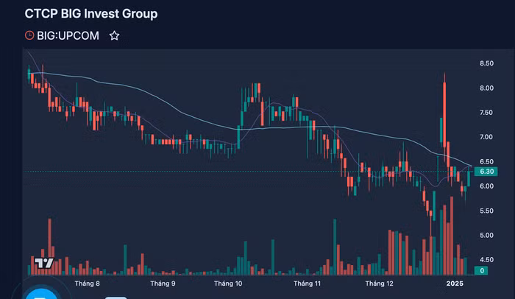Click the current price label 6.30
The width and height of the screenshot is (515, 299).
point(484,172)
